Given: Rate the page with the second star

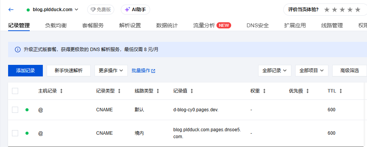Looking at the screenshot, I should pyautogui.click(x=335, y=10).
